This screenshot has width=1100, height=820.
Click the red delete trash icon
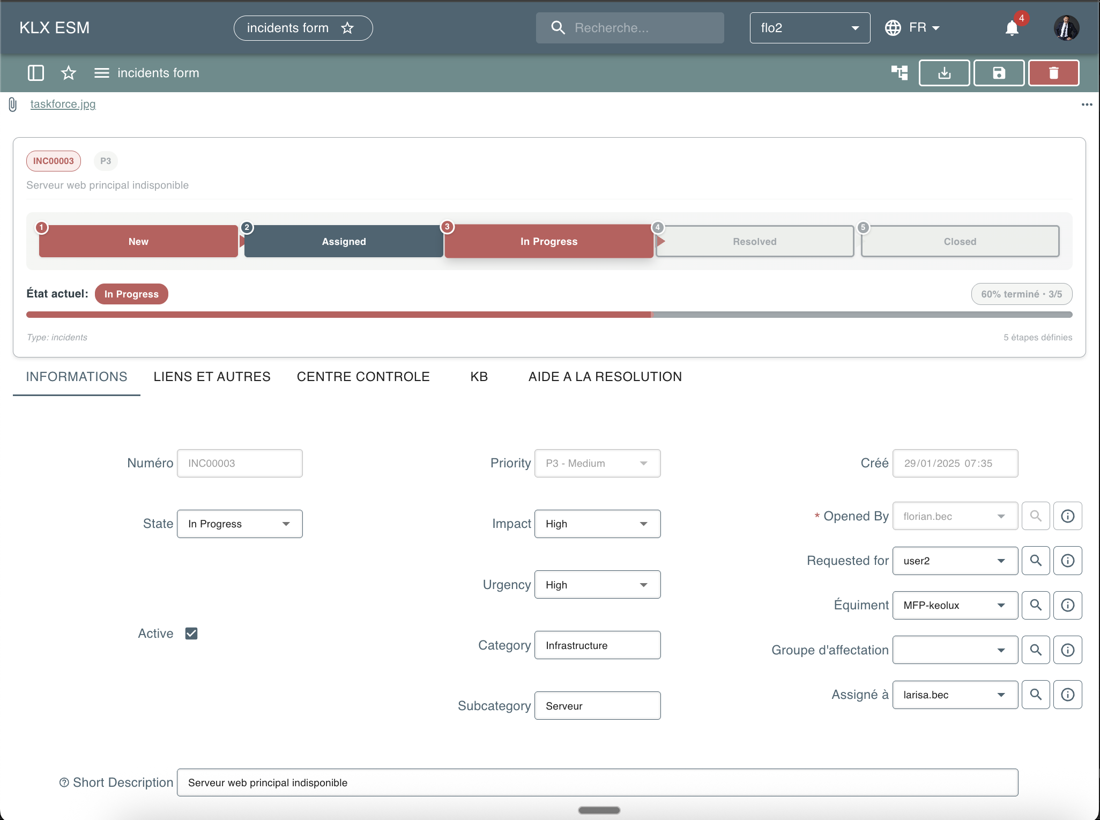(1053, 73)
